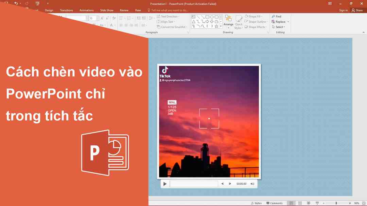This screenshot has width=367, height=206.
Task: Mute the video volume
Action: click(252, 184)
